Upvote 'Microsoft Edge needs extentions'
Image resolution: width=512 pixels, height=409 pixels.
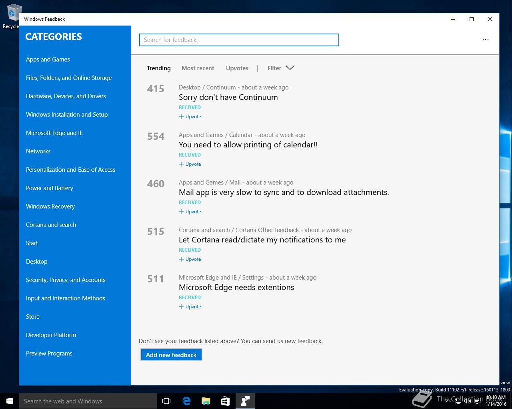click(190, 307)
